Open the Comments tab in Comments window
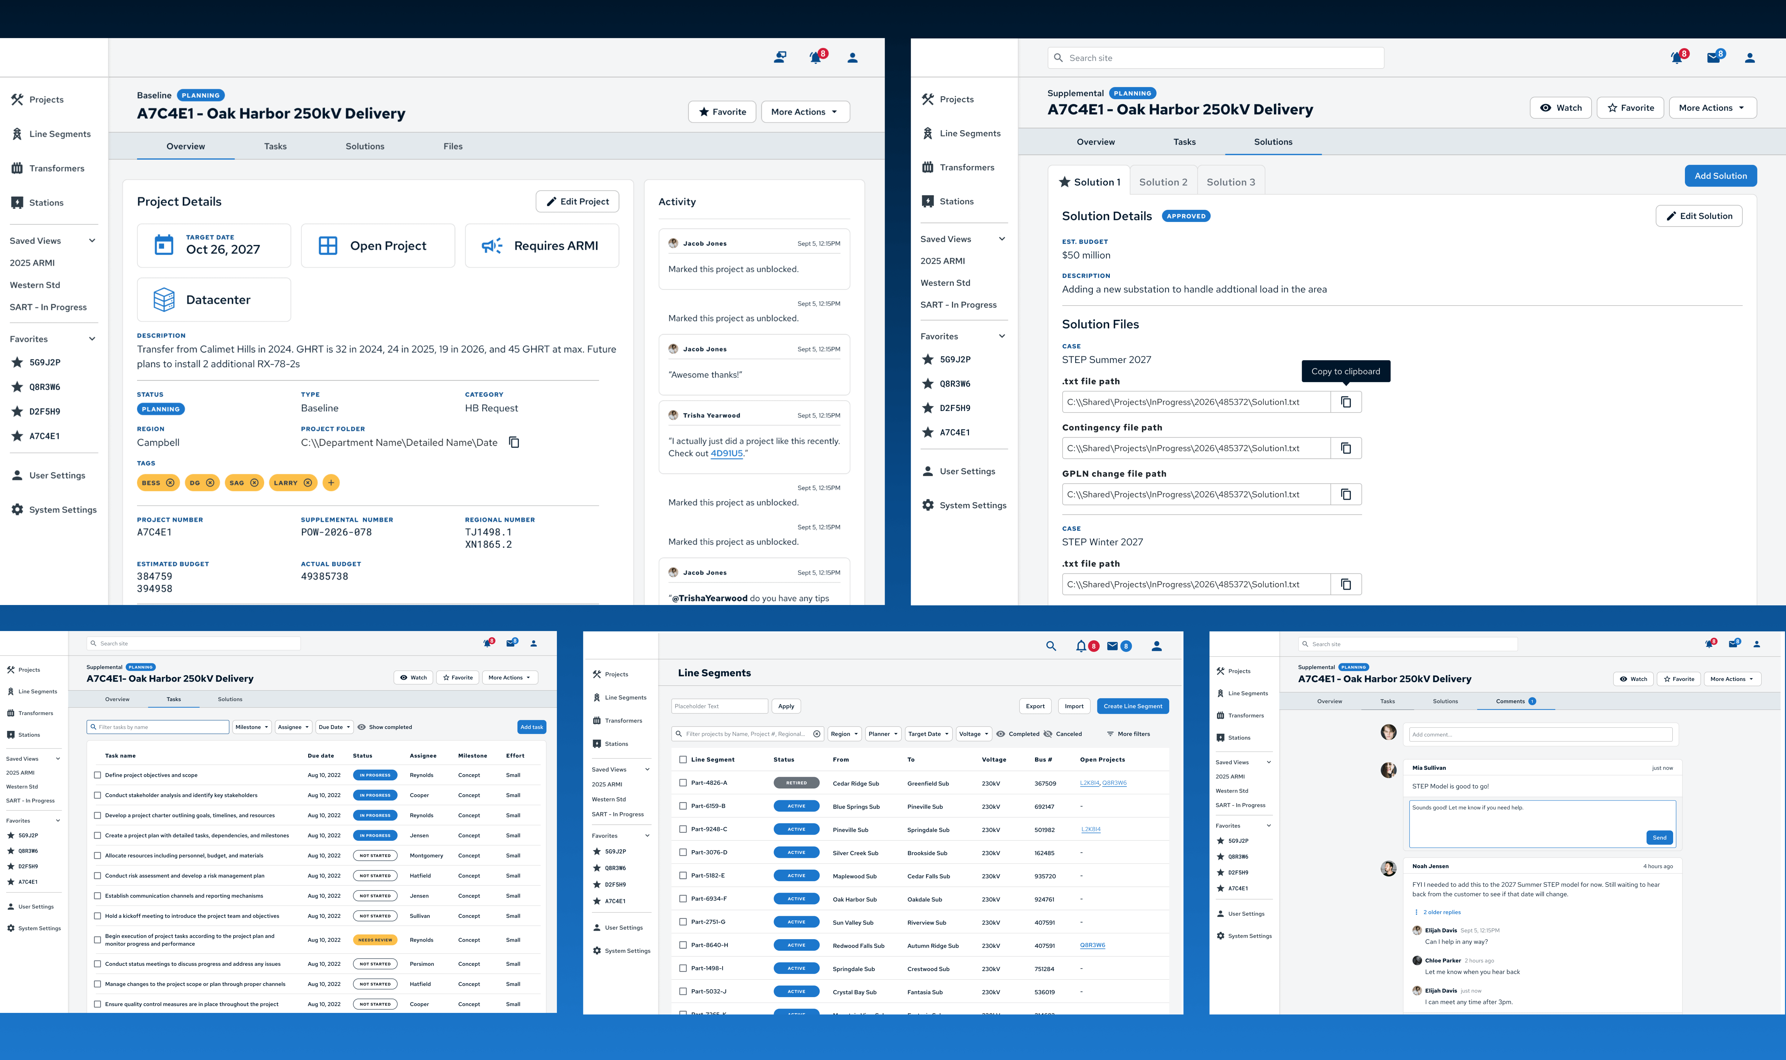 1516,701
